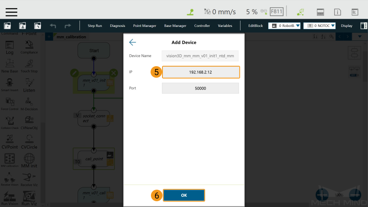
Task: Click Step Run in the toolbar
Action: point(95,26)
